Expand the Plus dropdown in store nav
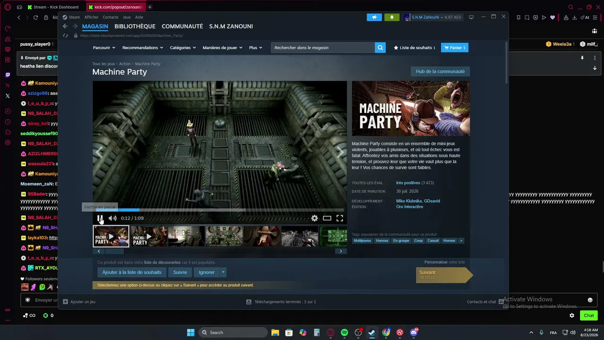This screenshot has width=604, height=340. pos(255,48)
